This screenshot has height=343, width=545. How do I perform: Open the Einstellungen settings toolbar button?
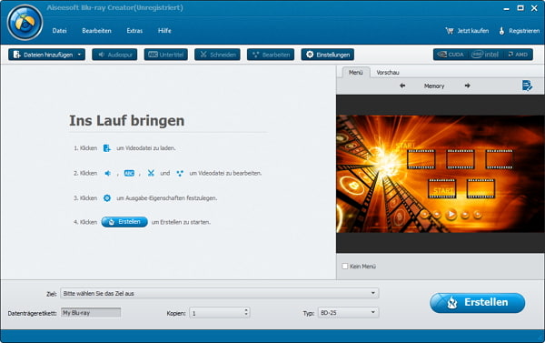tap(328, 55)
